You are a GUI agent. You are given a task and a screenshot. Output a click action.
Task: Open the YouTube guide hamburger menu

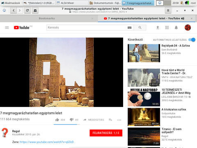pyautogui.click(x=7, y=28)
